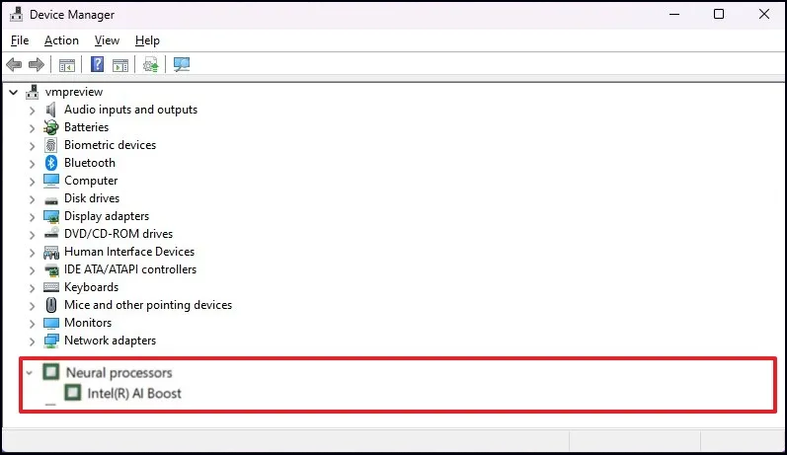Open the View menu
787x455 pixels.
coord(107,40)
